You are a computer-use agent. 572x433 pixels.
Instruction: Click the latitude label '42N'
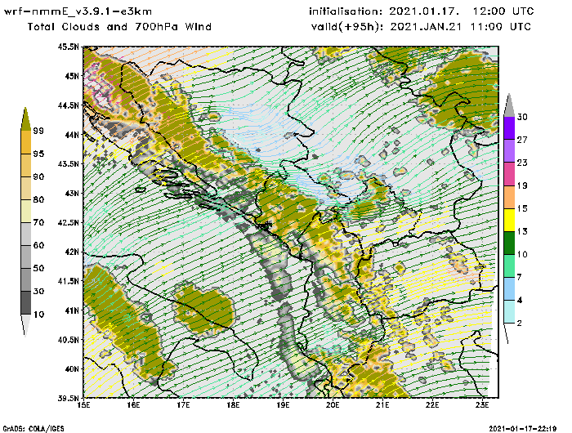72,252
